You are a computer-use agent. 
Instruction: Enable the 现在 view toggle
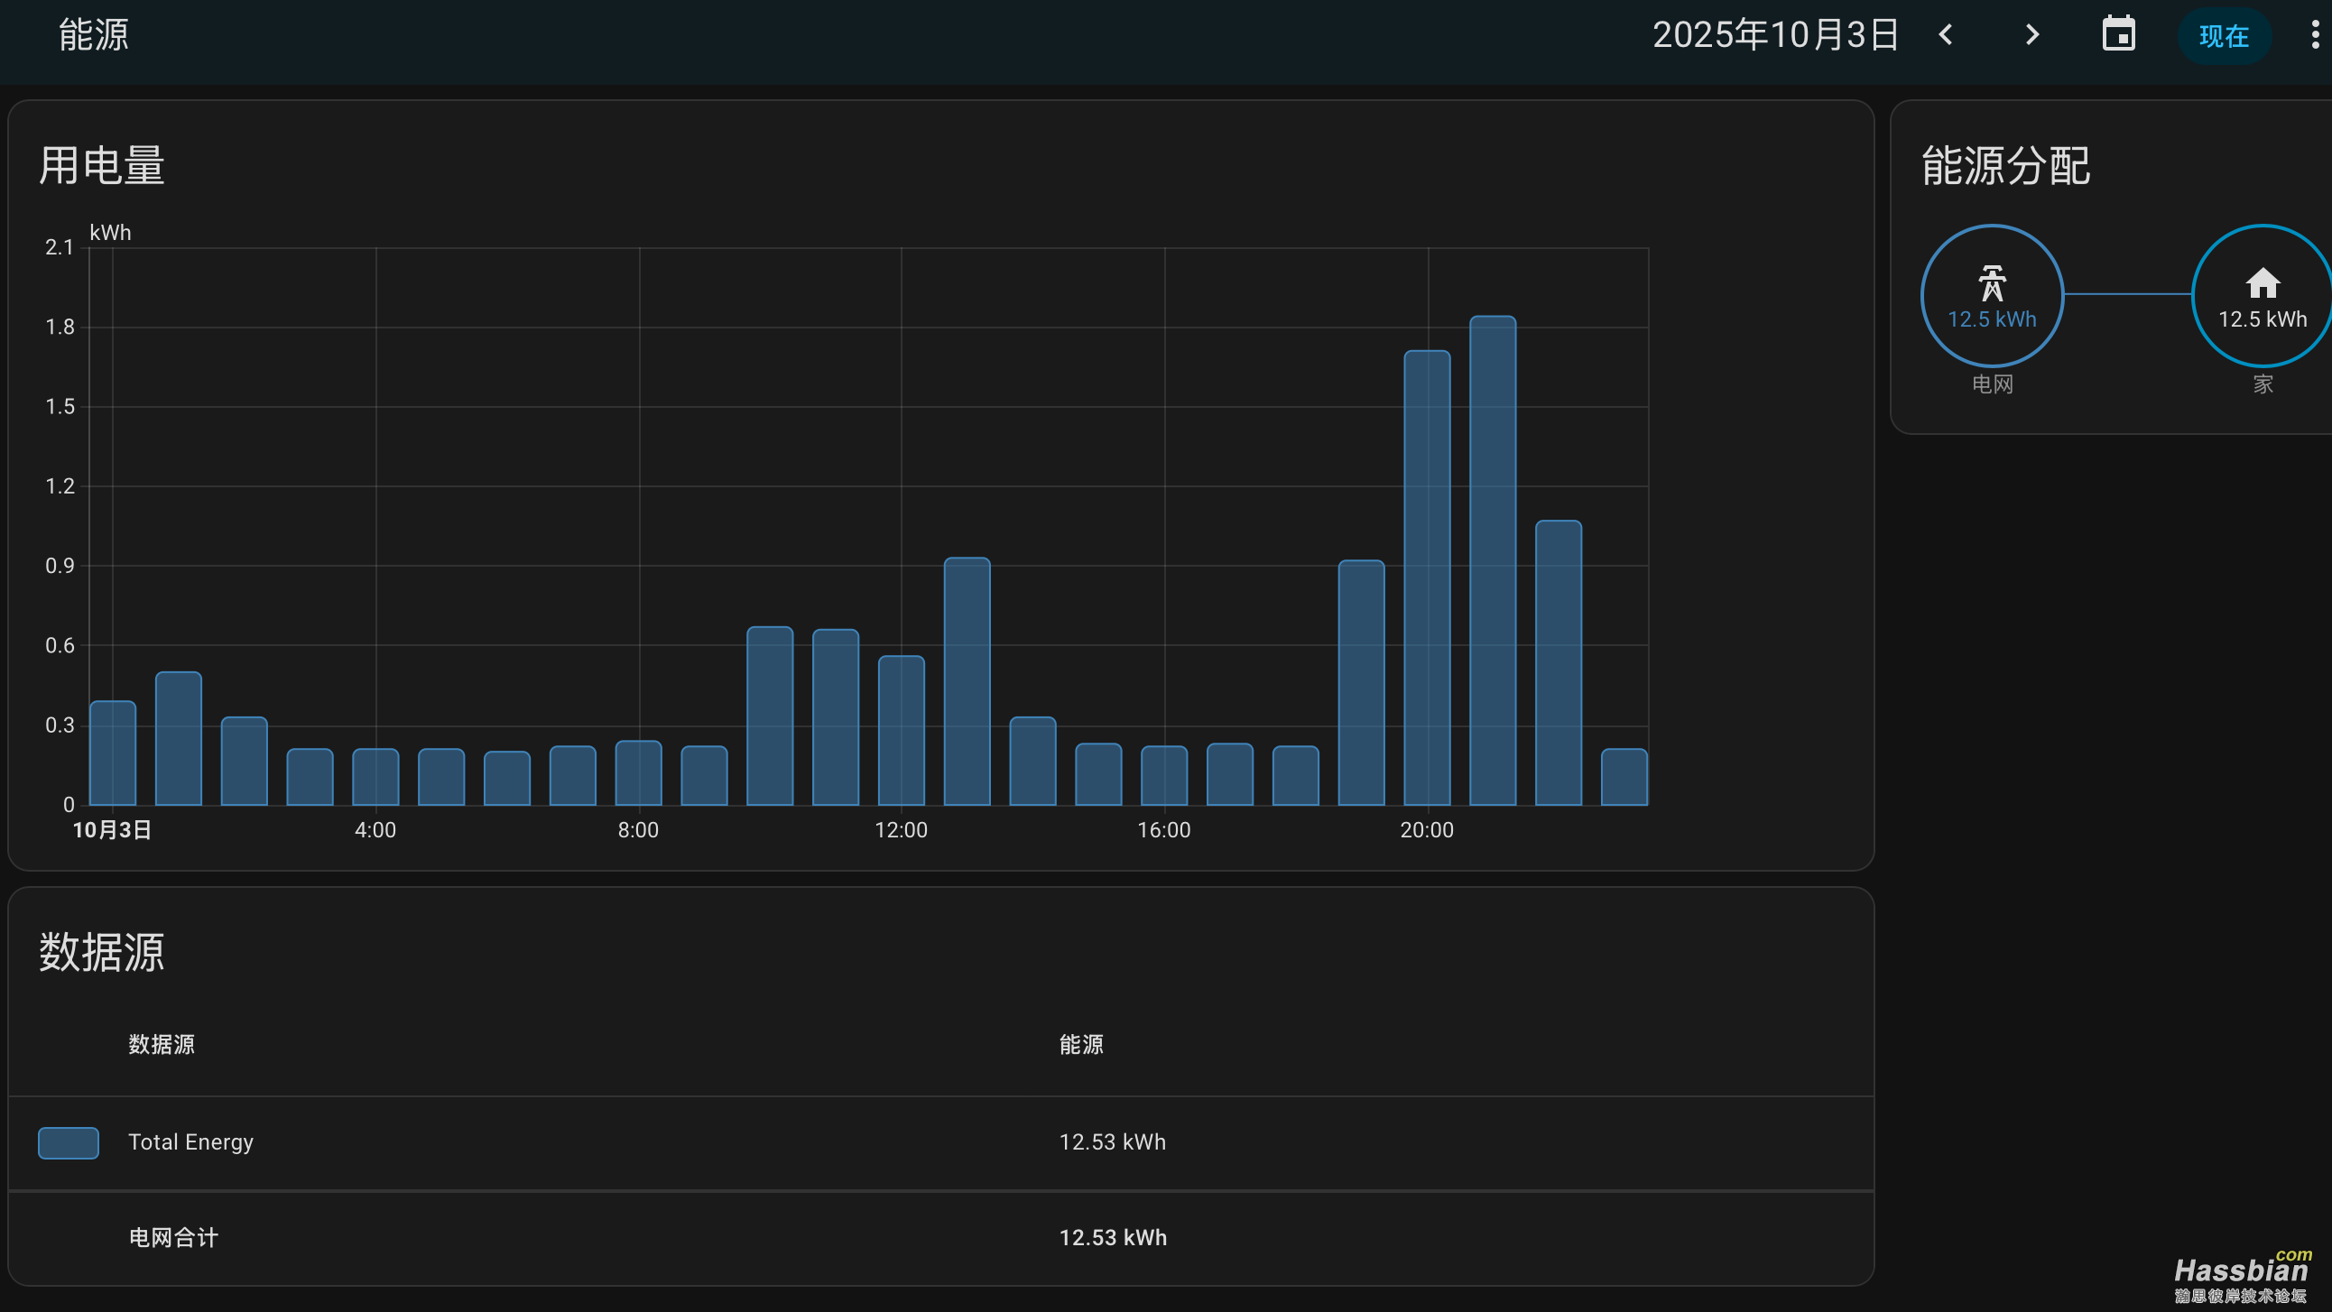tap(2224, 36)
